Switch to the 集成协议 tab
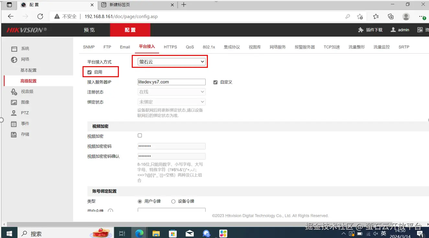 click(x=232, y=47)
